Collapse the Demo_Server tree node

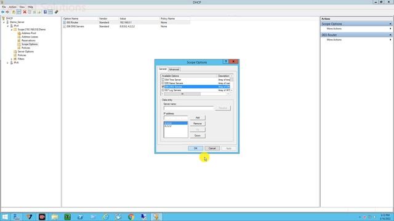(4, 22)
